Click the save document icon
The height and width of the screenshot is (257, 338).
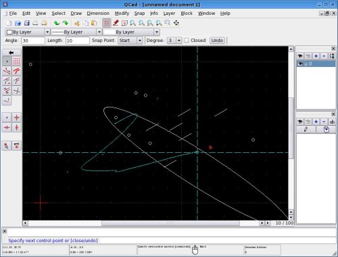pos(26,23)
